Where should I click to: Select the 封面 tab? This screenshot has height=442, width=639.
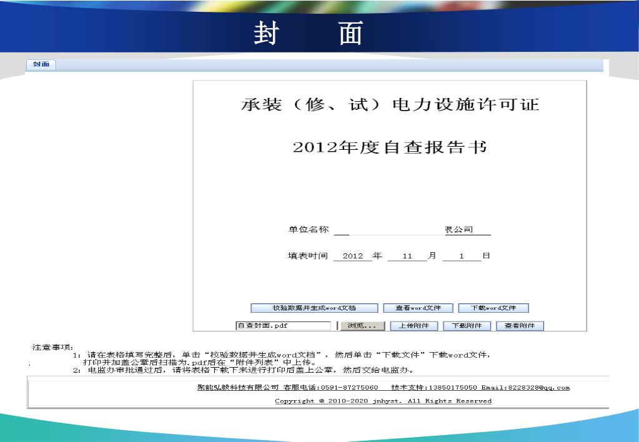pos(41,65)
